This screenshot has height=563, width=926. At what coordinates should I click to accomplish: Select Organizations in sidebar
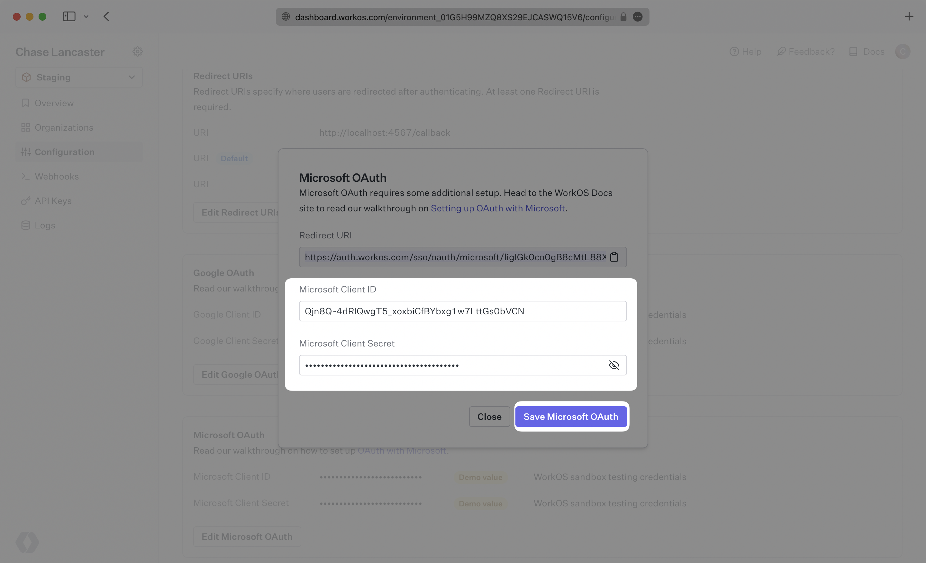pyautogui.click(x=64, y=127)
